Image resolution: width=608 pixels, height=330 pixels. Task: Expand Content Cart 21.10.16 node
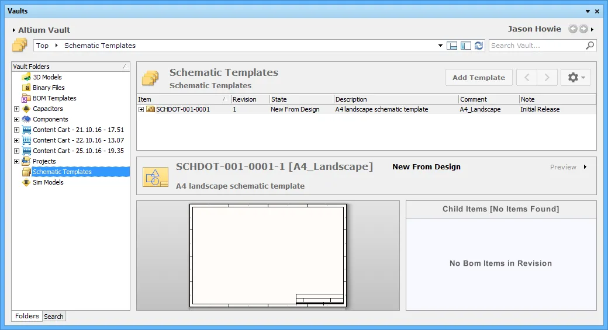[x=17, y=130]
